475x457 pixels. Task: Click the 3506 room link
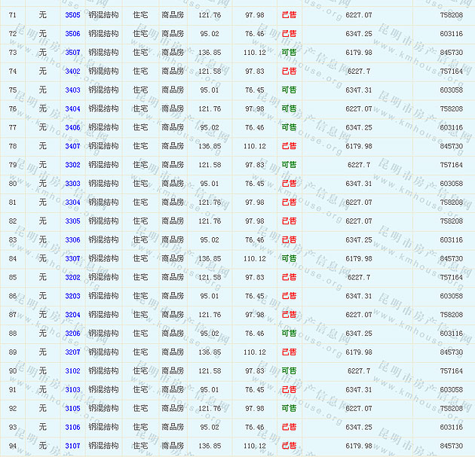(x=72, y=34)
